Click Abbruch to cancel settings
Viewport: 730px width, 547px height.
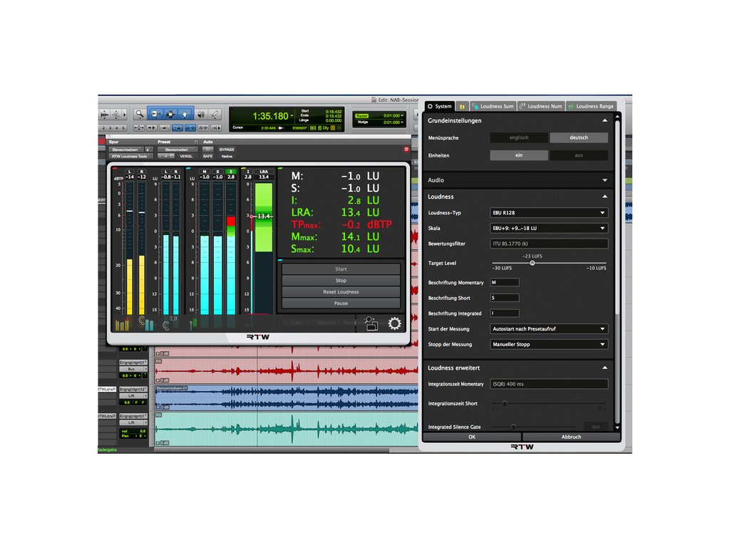pyautogui.click(x=571, y=437)
